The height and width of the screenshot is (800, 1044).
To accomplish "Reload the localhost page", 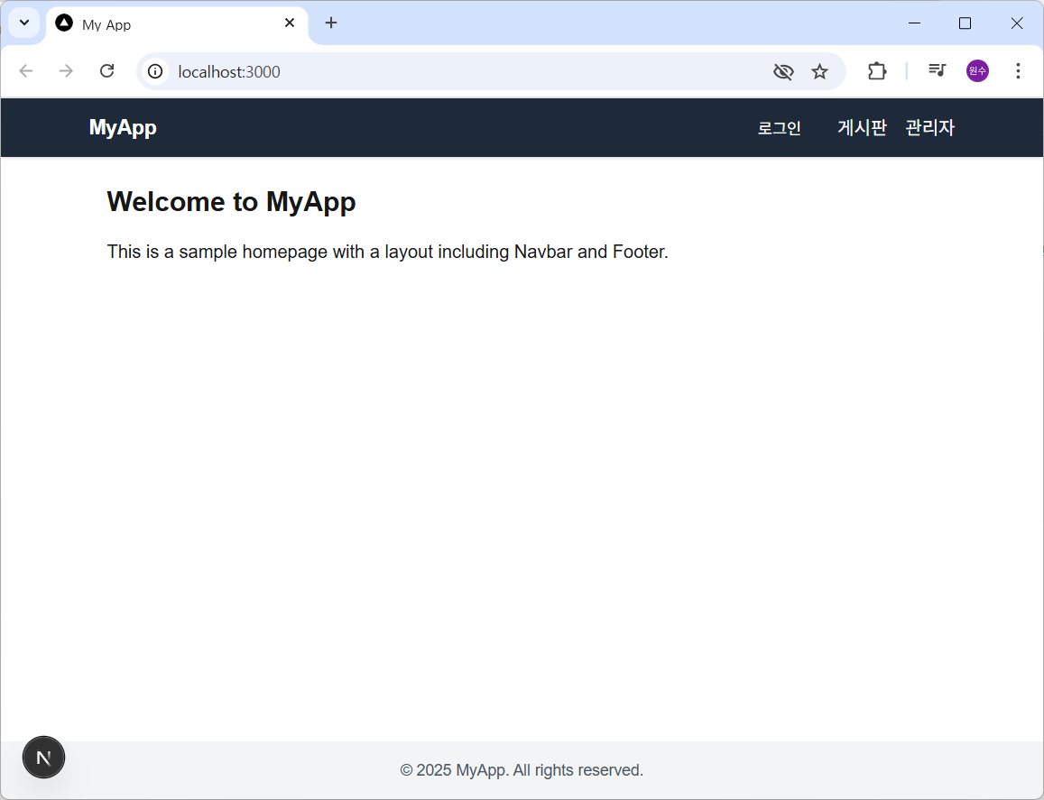I will point(106,71).
